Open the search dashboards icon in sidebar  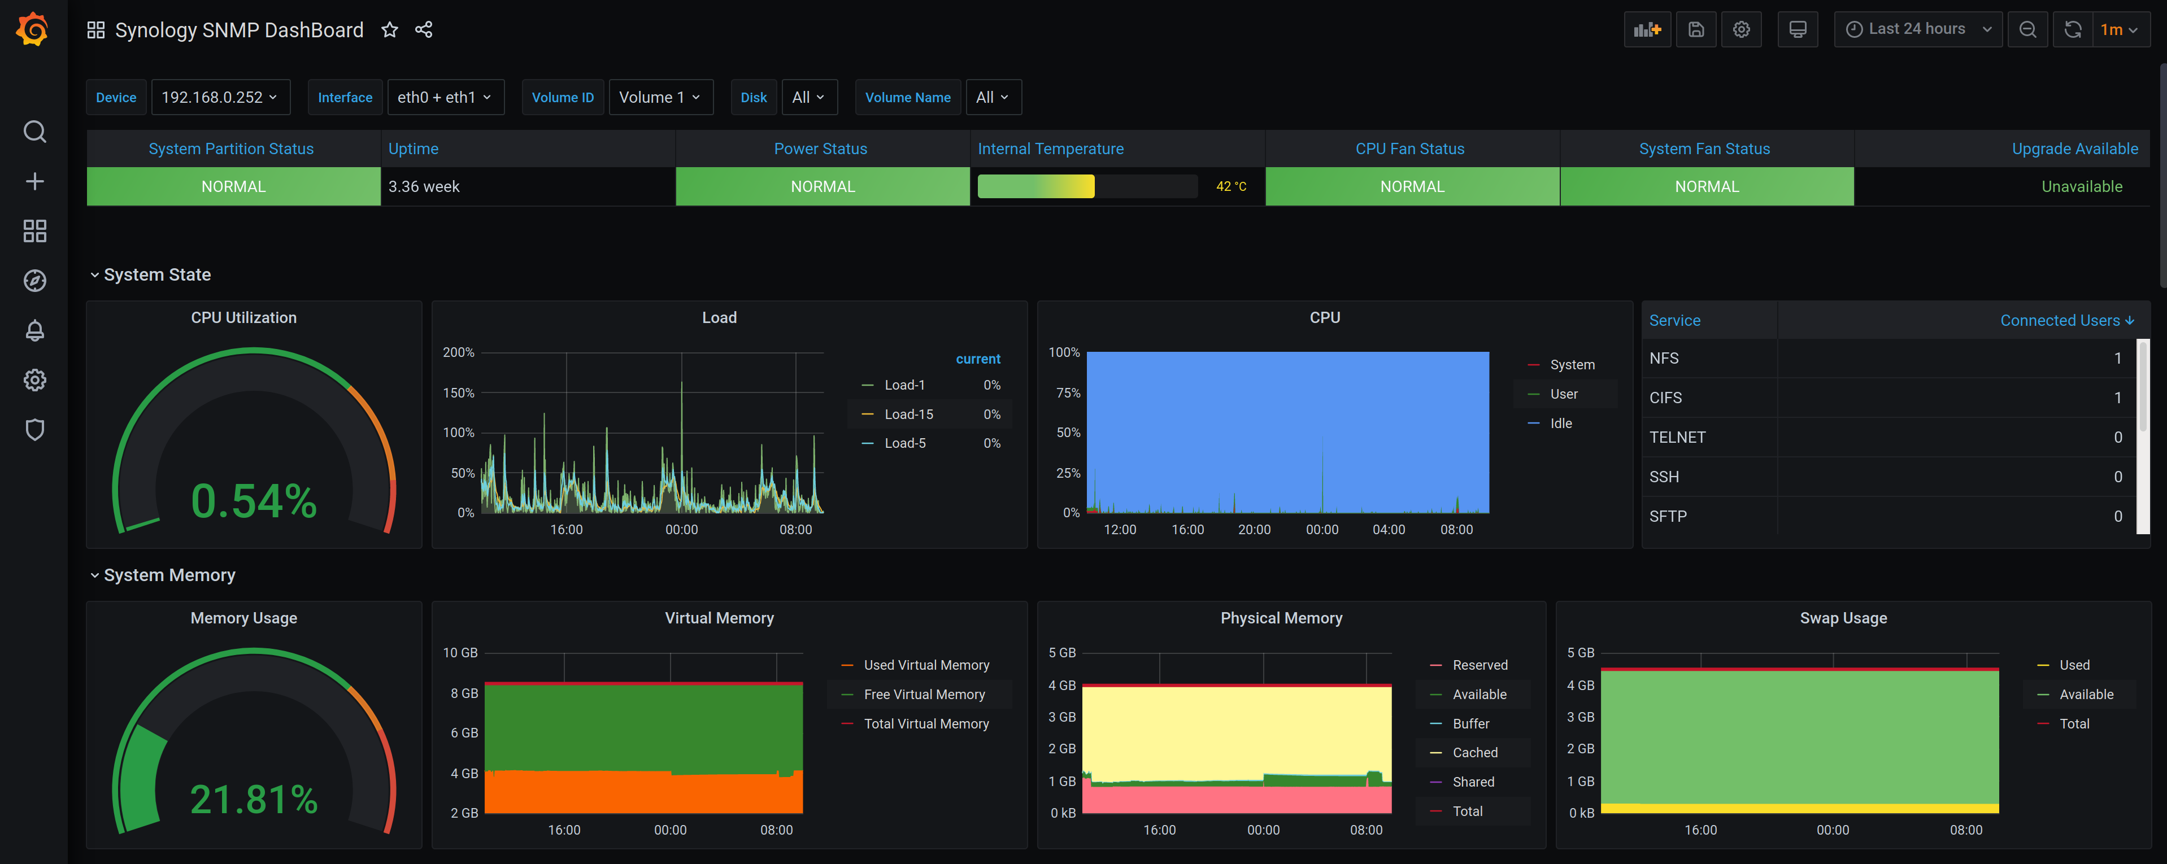34,131
